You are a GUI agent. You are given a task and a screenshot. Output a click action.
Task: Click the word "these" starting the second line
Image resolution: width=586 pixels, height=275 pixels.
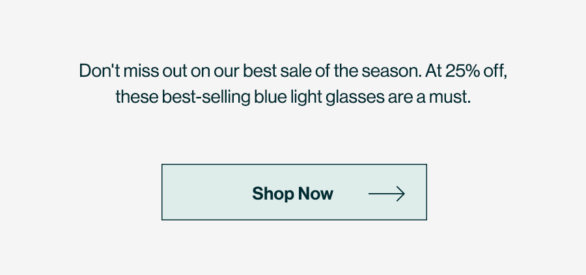137,97
